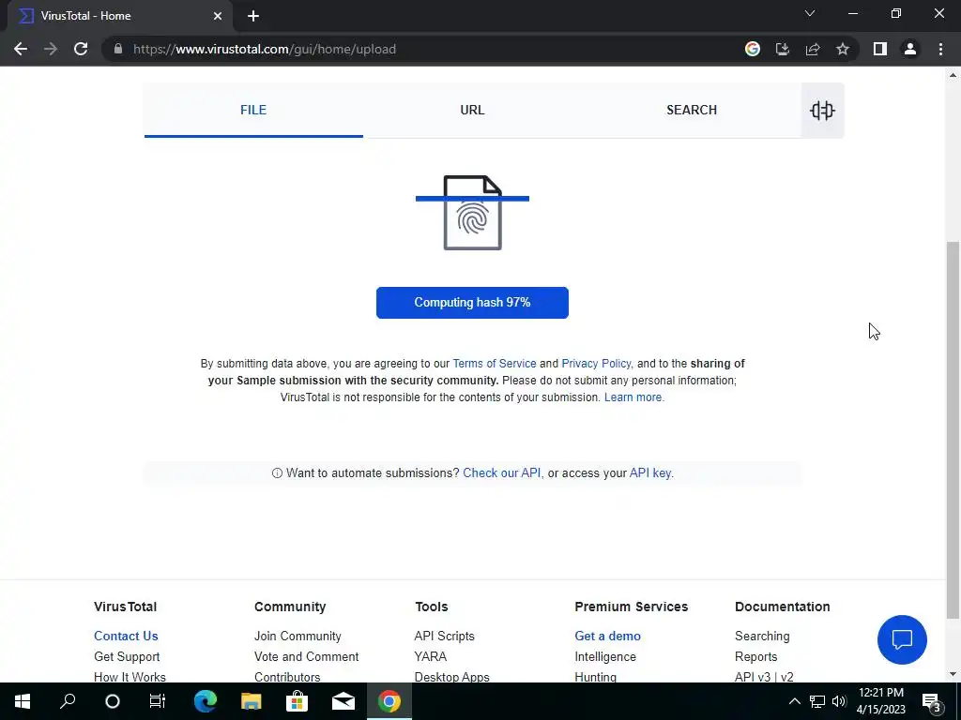The image size is (961, 720).
Task: Open File Explorer from the taskbar
Action: pyautogui.click(x=252, y=701)
